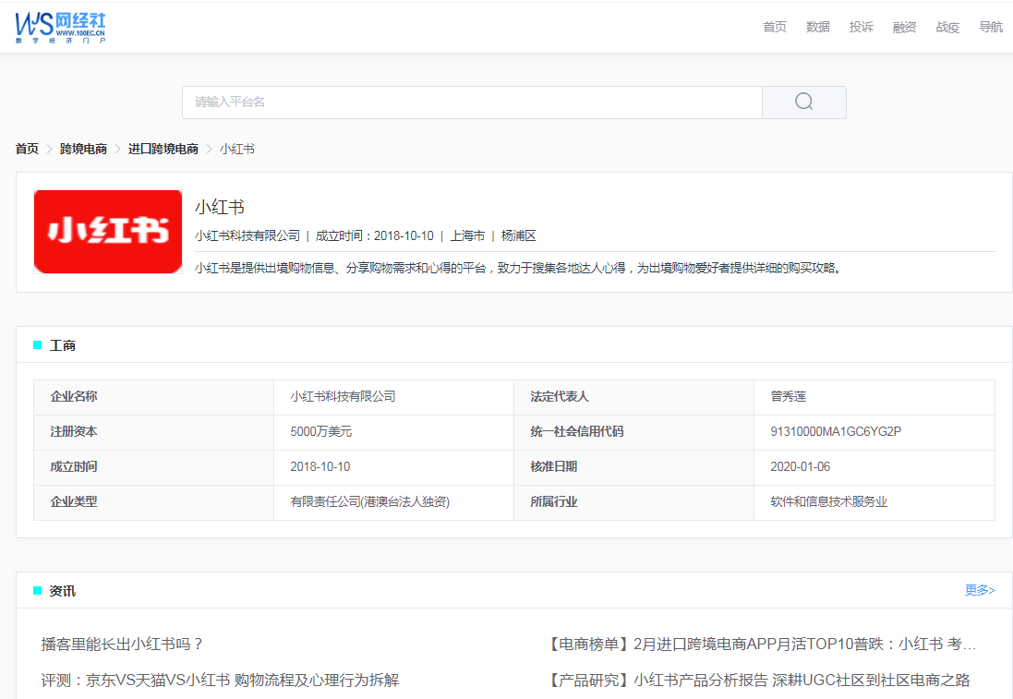Image resolution: width=1013 pixels, height=699 pixels.
Task: Open the 融资 financing section
Action: click(x=904, y=27)
